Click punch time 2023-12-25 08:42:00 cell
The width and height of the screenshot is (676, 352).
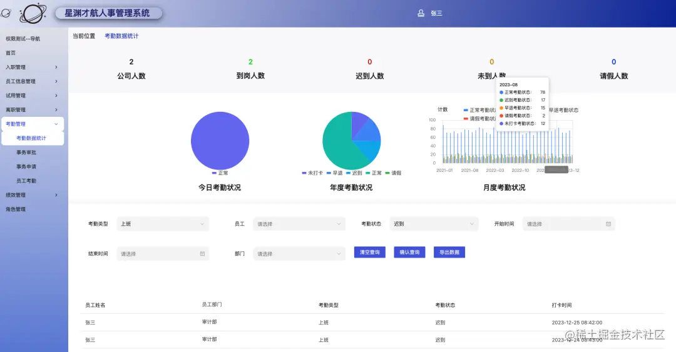(x=577, y=323)
